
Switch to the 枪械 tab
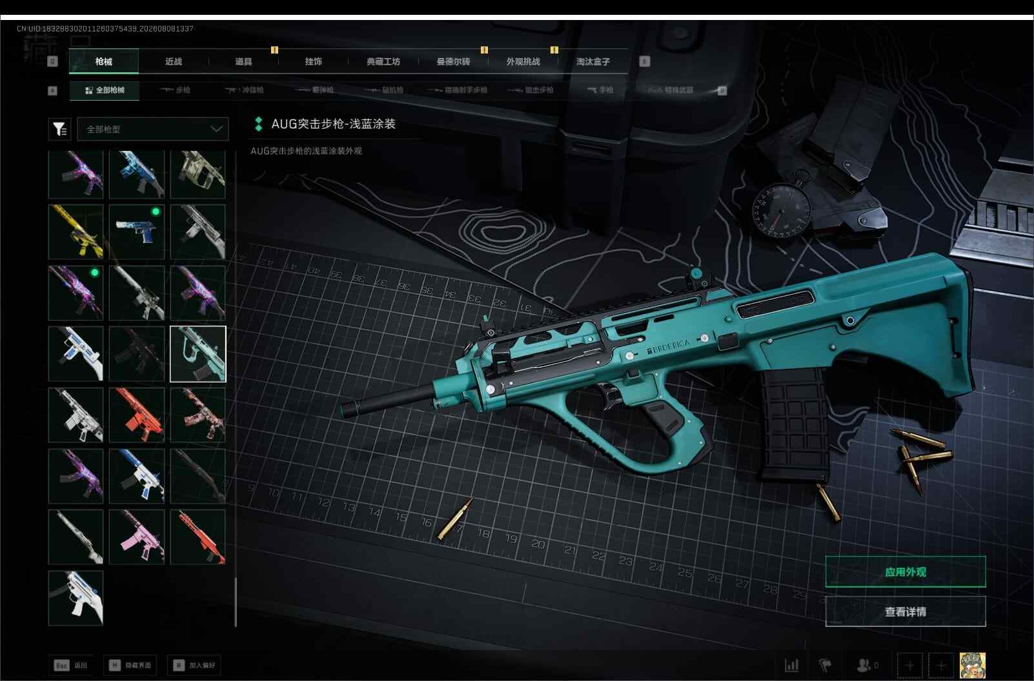click(x=104, y=61)
